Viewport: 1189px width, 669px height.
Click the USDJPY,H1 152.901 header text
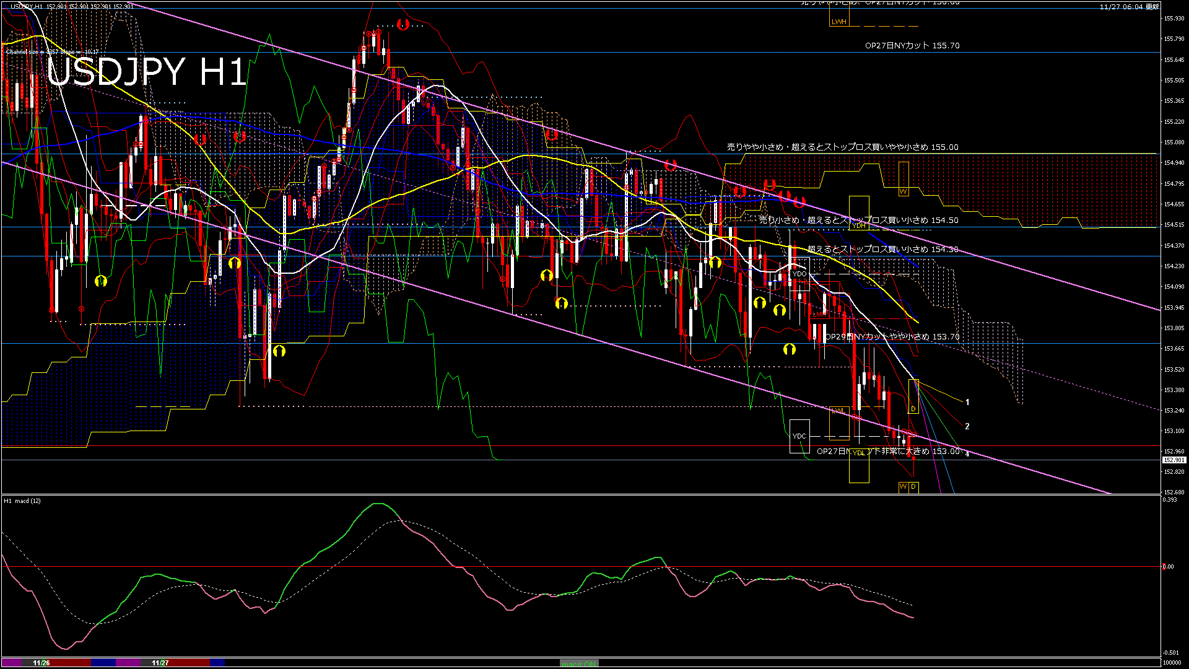(x=72, y=6)
